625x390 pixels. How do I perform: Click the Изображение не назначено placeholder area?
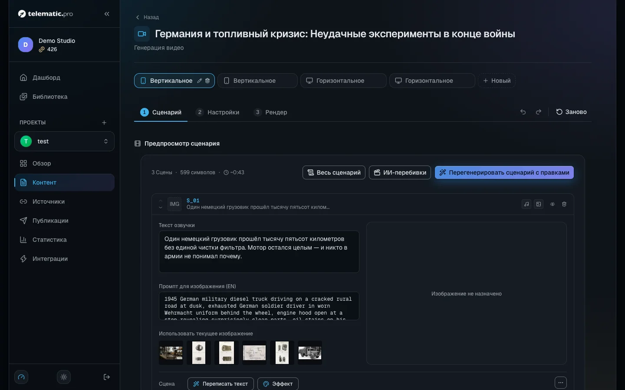point(467,293)
